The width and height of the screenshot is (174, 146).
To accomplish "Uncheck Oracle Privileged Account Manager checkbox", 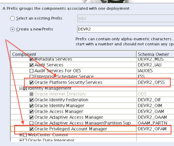I will 31,129.
